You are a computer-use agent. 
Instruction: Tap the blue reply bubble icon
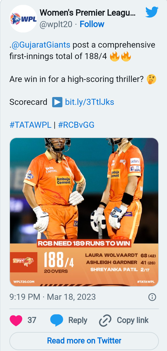(x=56, y=320)
